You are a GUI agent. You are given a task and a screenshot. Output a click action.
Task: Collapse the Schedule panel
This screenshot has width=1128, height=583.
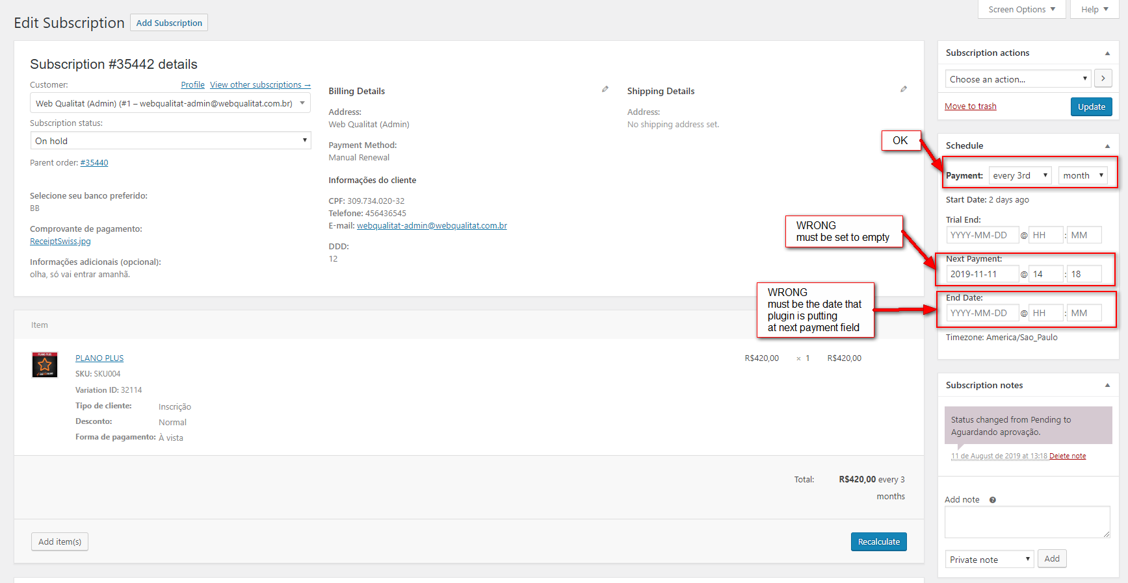tap(1107, 146)
